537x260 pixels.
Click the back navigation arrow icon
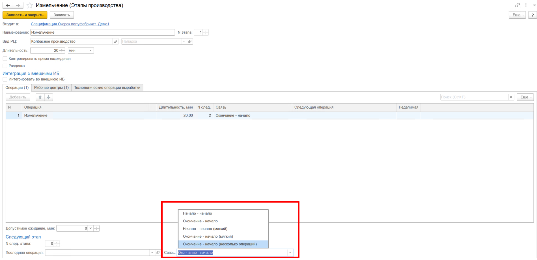[8, 5]
